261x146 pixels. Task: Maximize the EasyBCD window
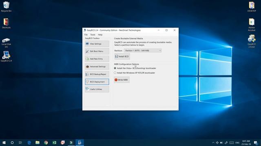[166, 30]
